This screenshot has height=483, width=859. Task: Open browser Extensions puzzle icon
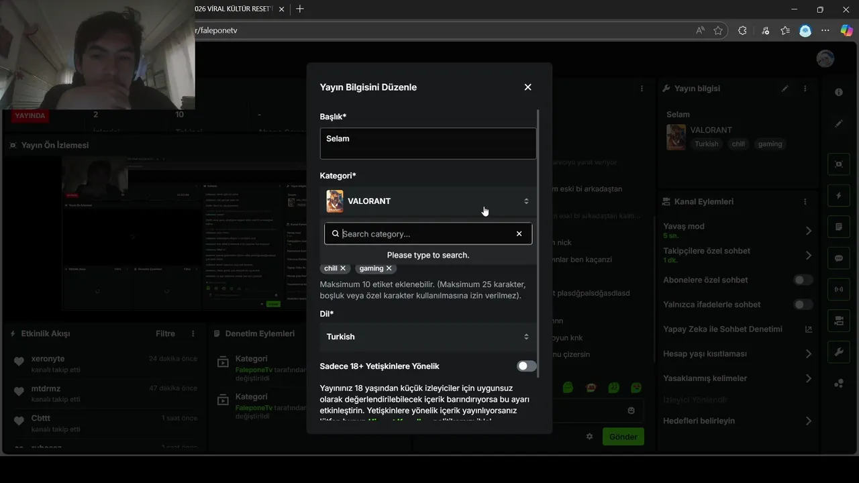click(x=742, y=30)
